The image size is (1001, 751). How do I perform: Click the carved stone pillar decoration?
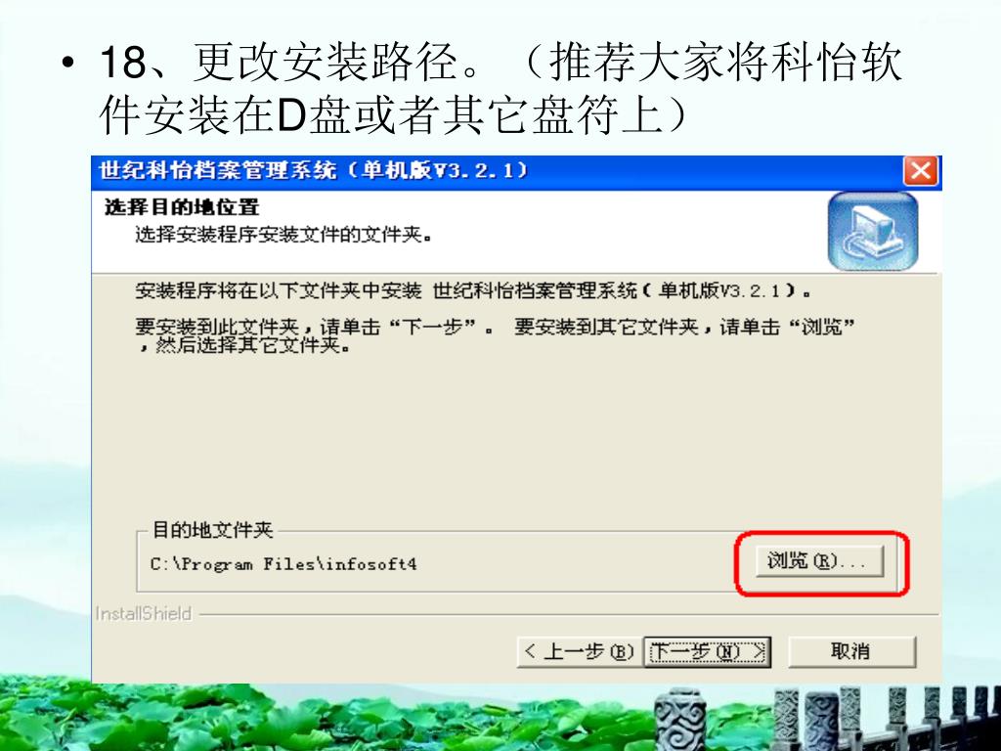click(680, 721)
